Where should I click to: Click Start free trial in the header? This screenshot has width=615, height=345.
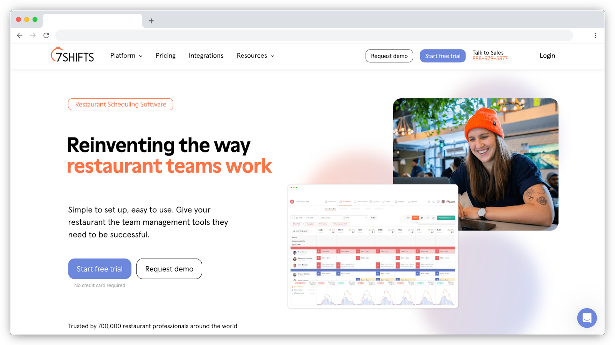[x=443, y=56]
